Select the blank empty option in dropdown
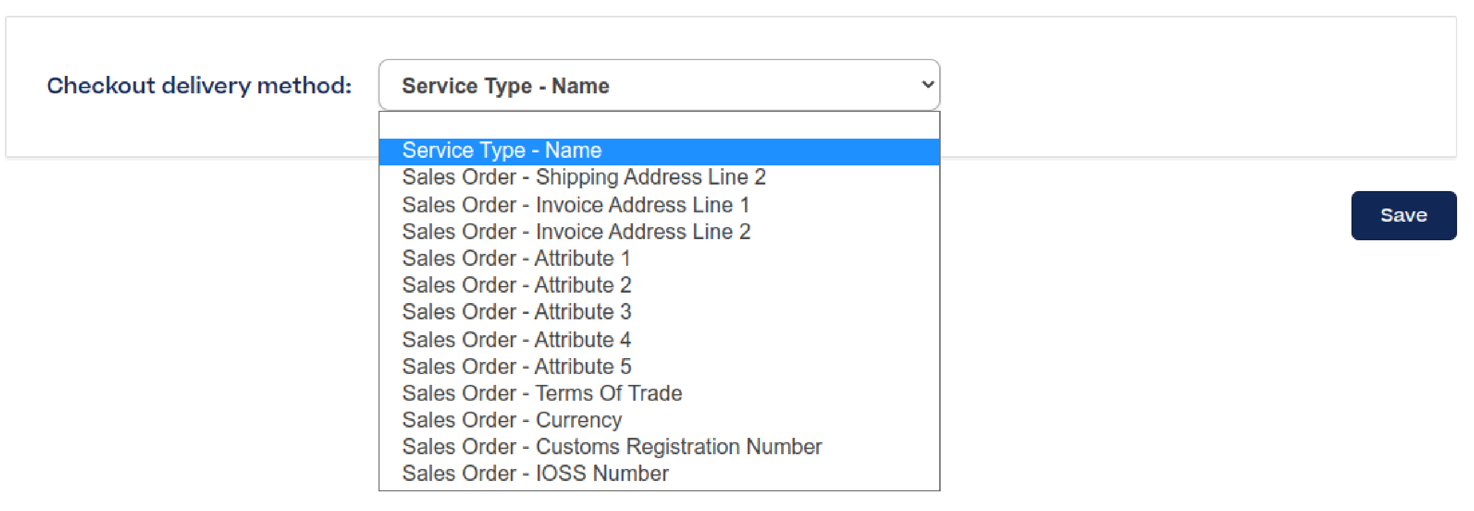Viewport: 1474px width, 511px height. coord(658,126)
